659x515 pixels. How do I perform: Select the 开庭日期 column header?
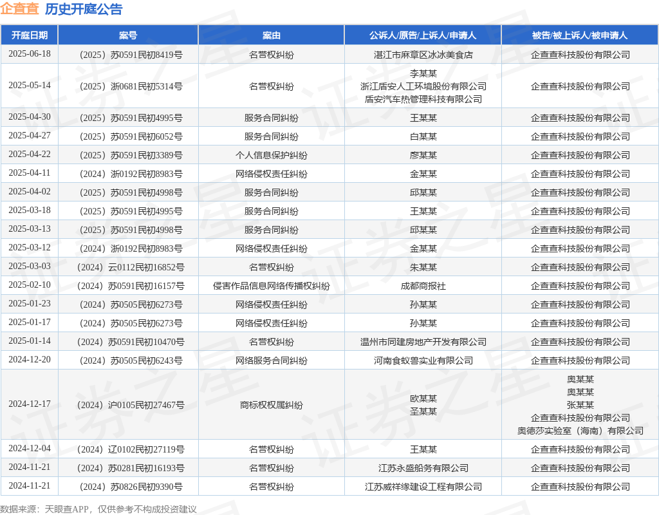pyautogui.click(x=30, y=35)
